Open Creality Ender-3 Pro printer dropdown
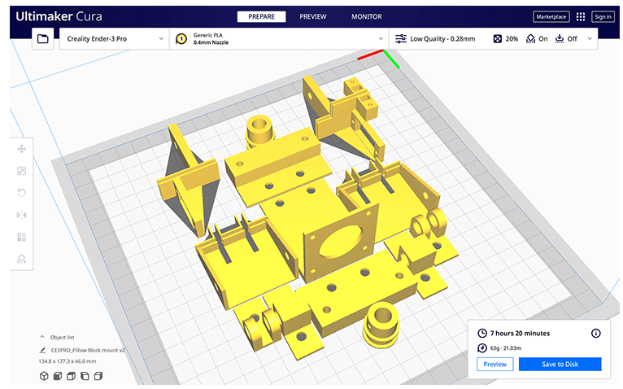Viewport: 623px width, 389px height. coord(115,38)
